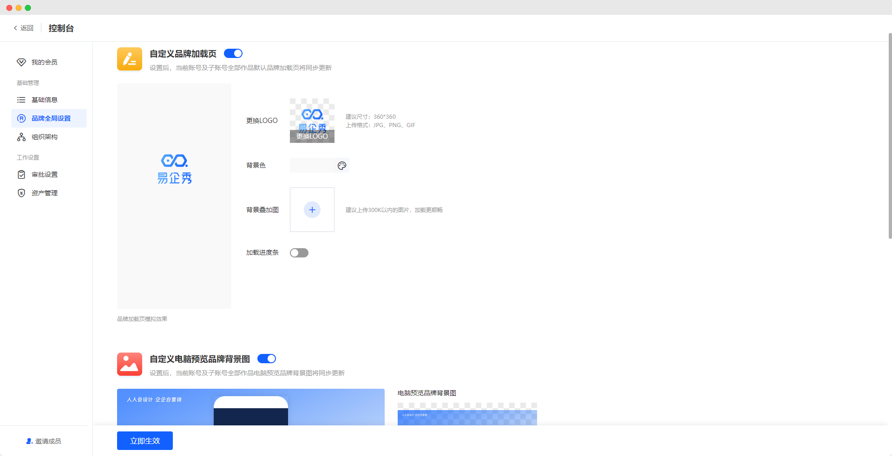Click the yellow brand loading page icon

click(x=130, y=59)
